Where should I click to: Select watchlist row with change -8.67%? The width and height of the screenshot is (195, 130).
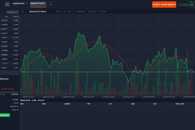coord(9,64)
